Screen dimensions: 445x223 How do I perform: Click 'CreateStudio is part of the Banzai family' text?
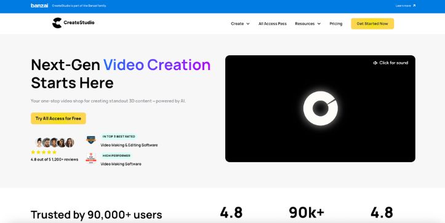(x=79, y=6)
